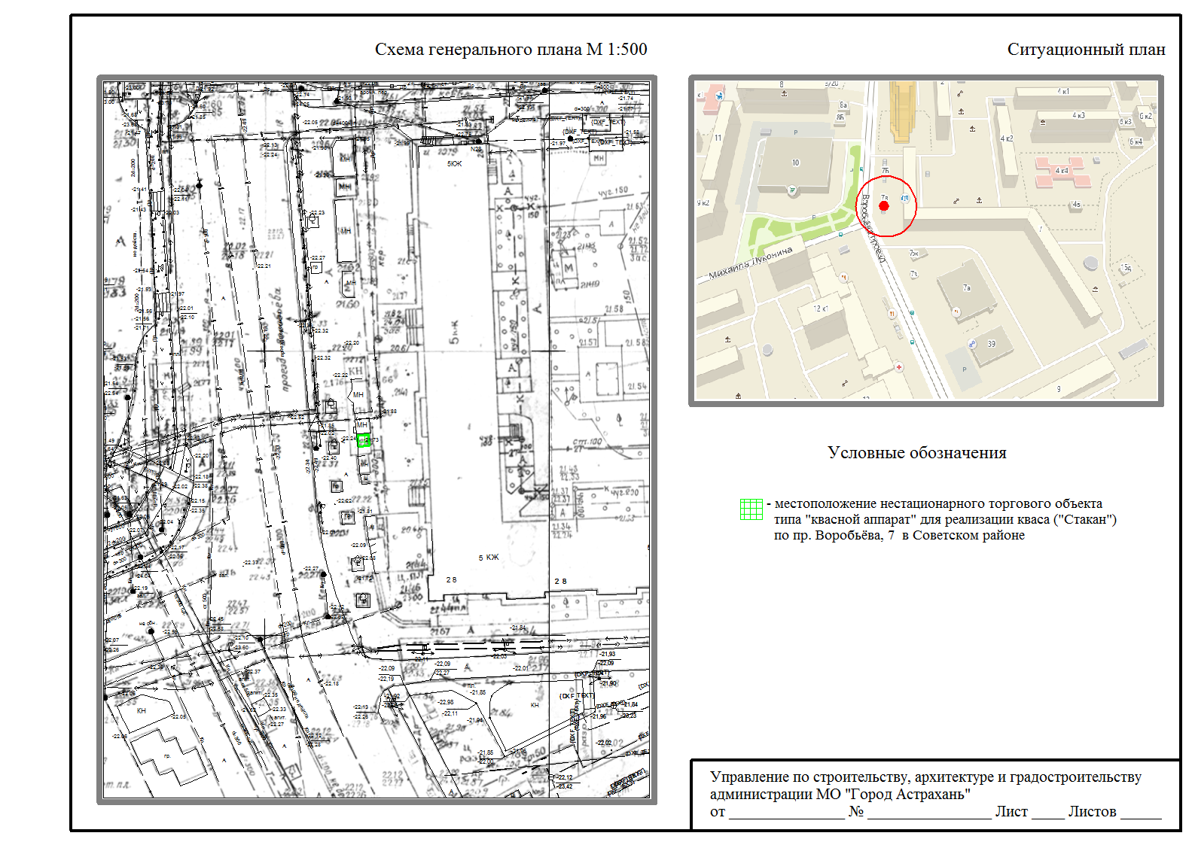
Task: Click the yellow building at the map's top
Action: pos(901,110)
